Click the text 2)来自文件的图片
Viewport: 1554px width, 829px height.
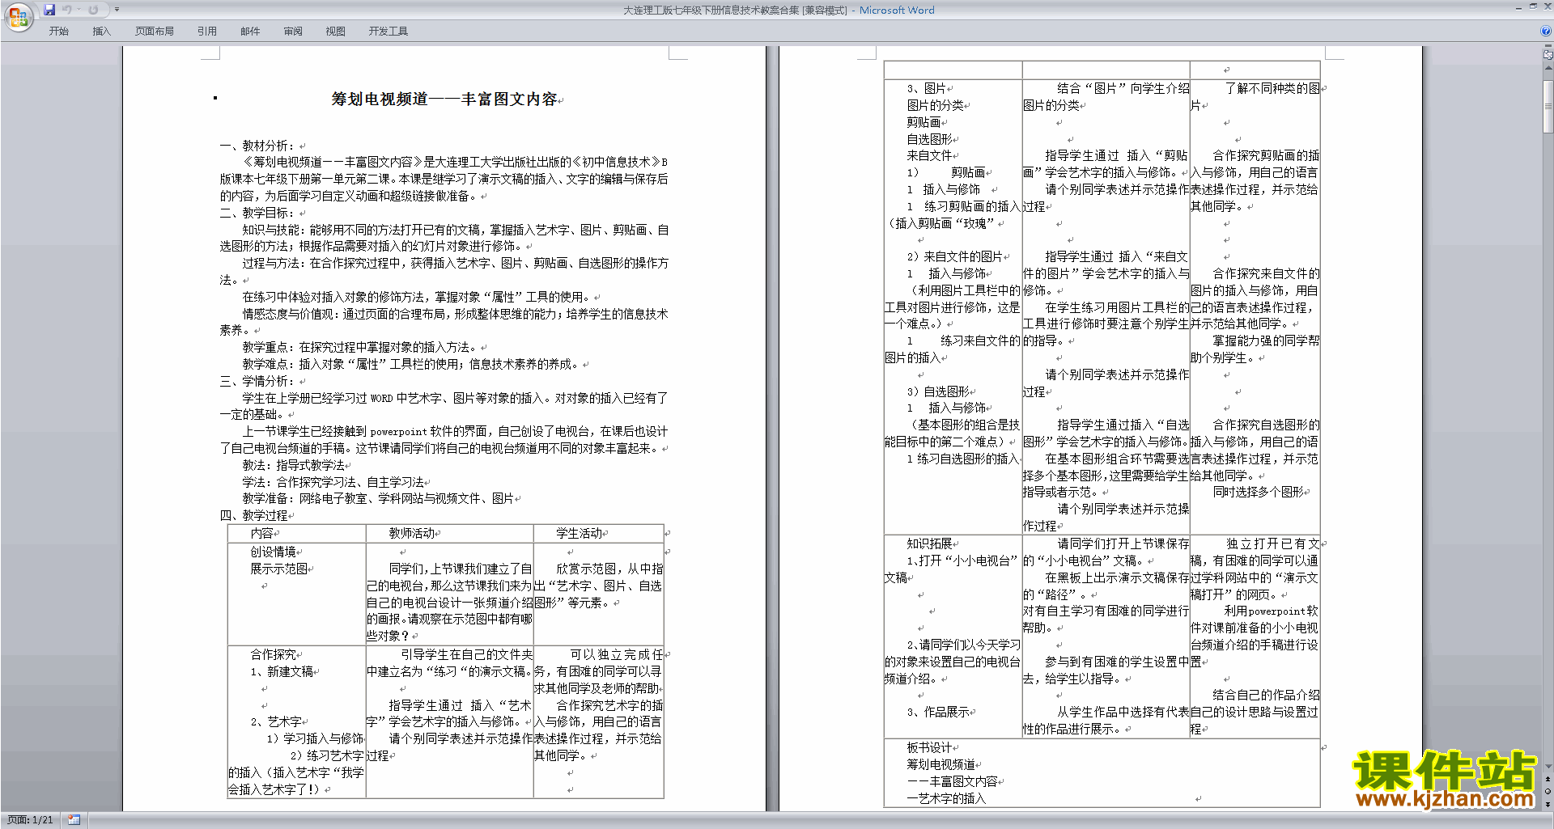coord(955,256)
